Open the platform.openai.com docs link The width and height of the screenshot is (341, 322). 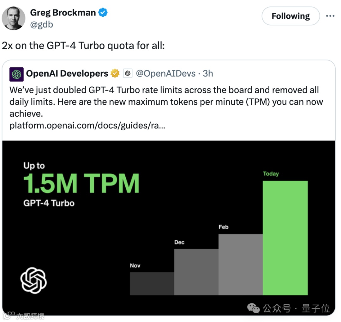(x=87, y=126)
